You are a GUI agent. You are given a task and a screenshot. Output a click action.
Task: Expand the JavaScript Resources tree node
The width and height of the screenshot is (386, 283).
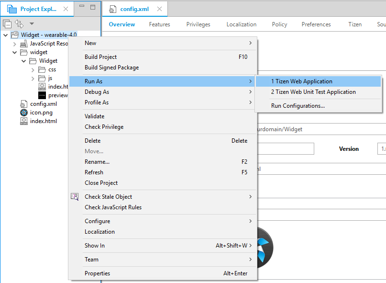tap(14, 44)
